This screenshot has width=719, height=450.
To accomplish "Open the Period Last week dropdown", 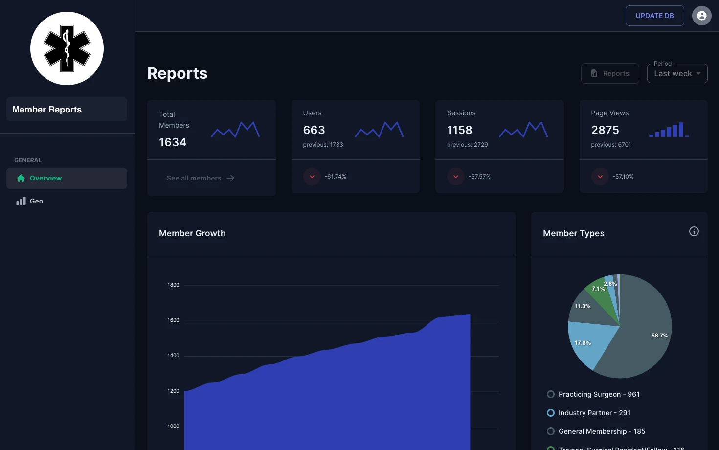I will coord(677,73).
